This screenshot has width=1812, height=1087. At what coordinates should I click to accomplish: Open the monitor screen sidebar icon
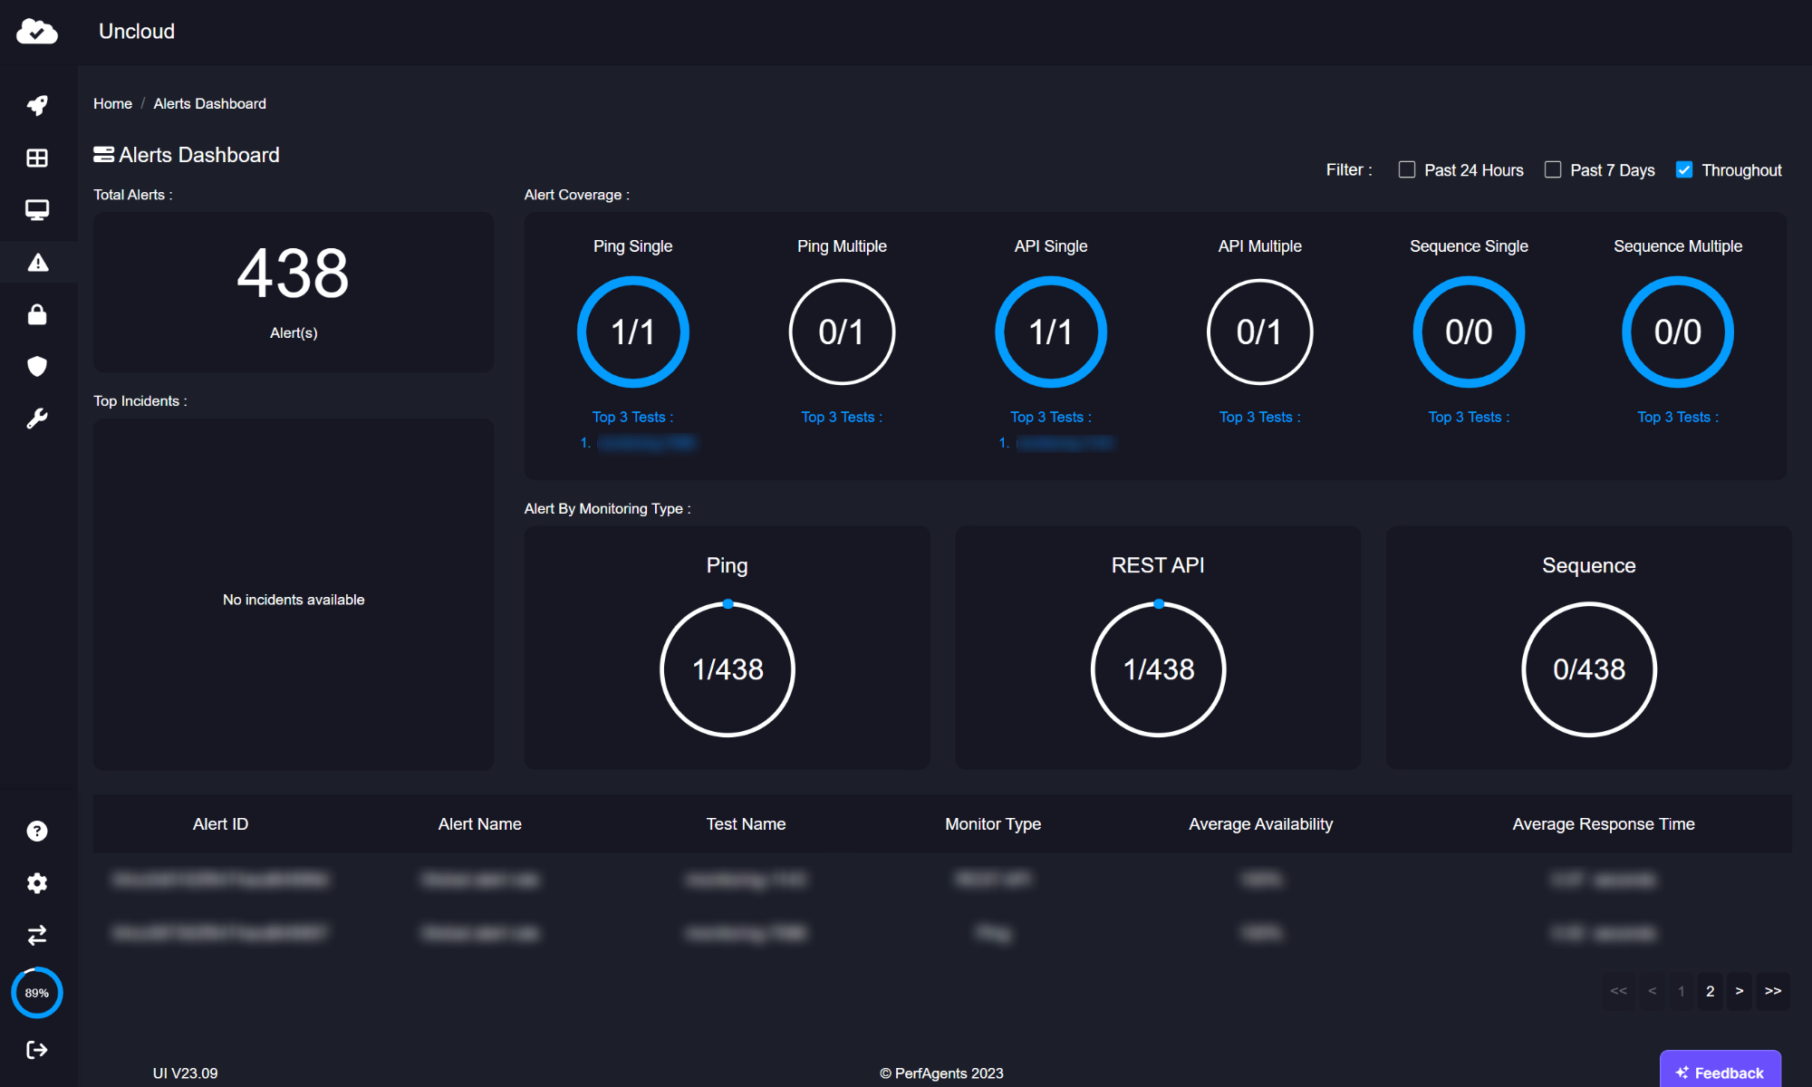(37, 210)
